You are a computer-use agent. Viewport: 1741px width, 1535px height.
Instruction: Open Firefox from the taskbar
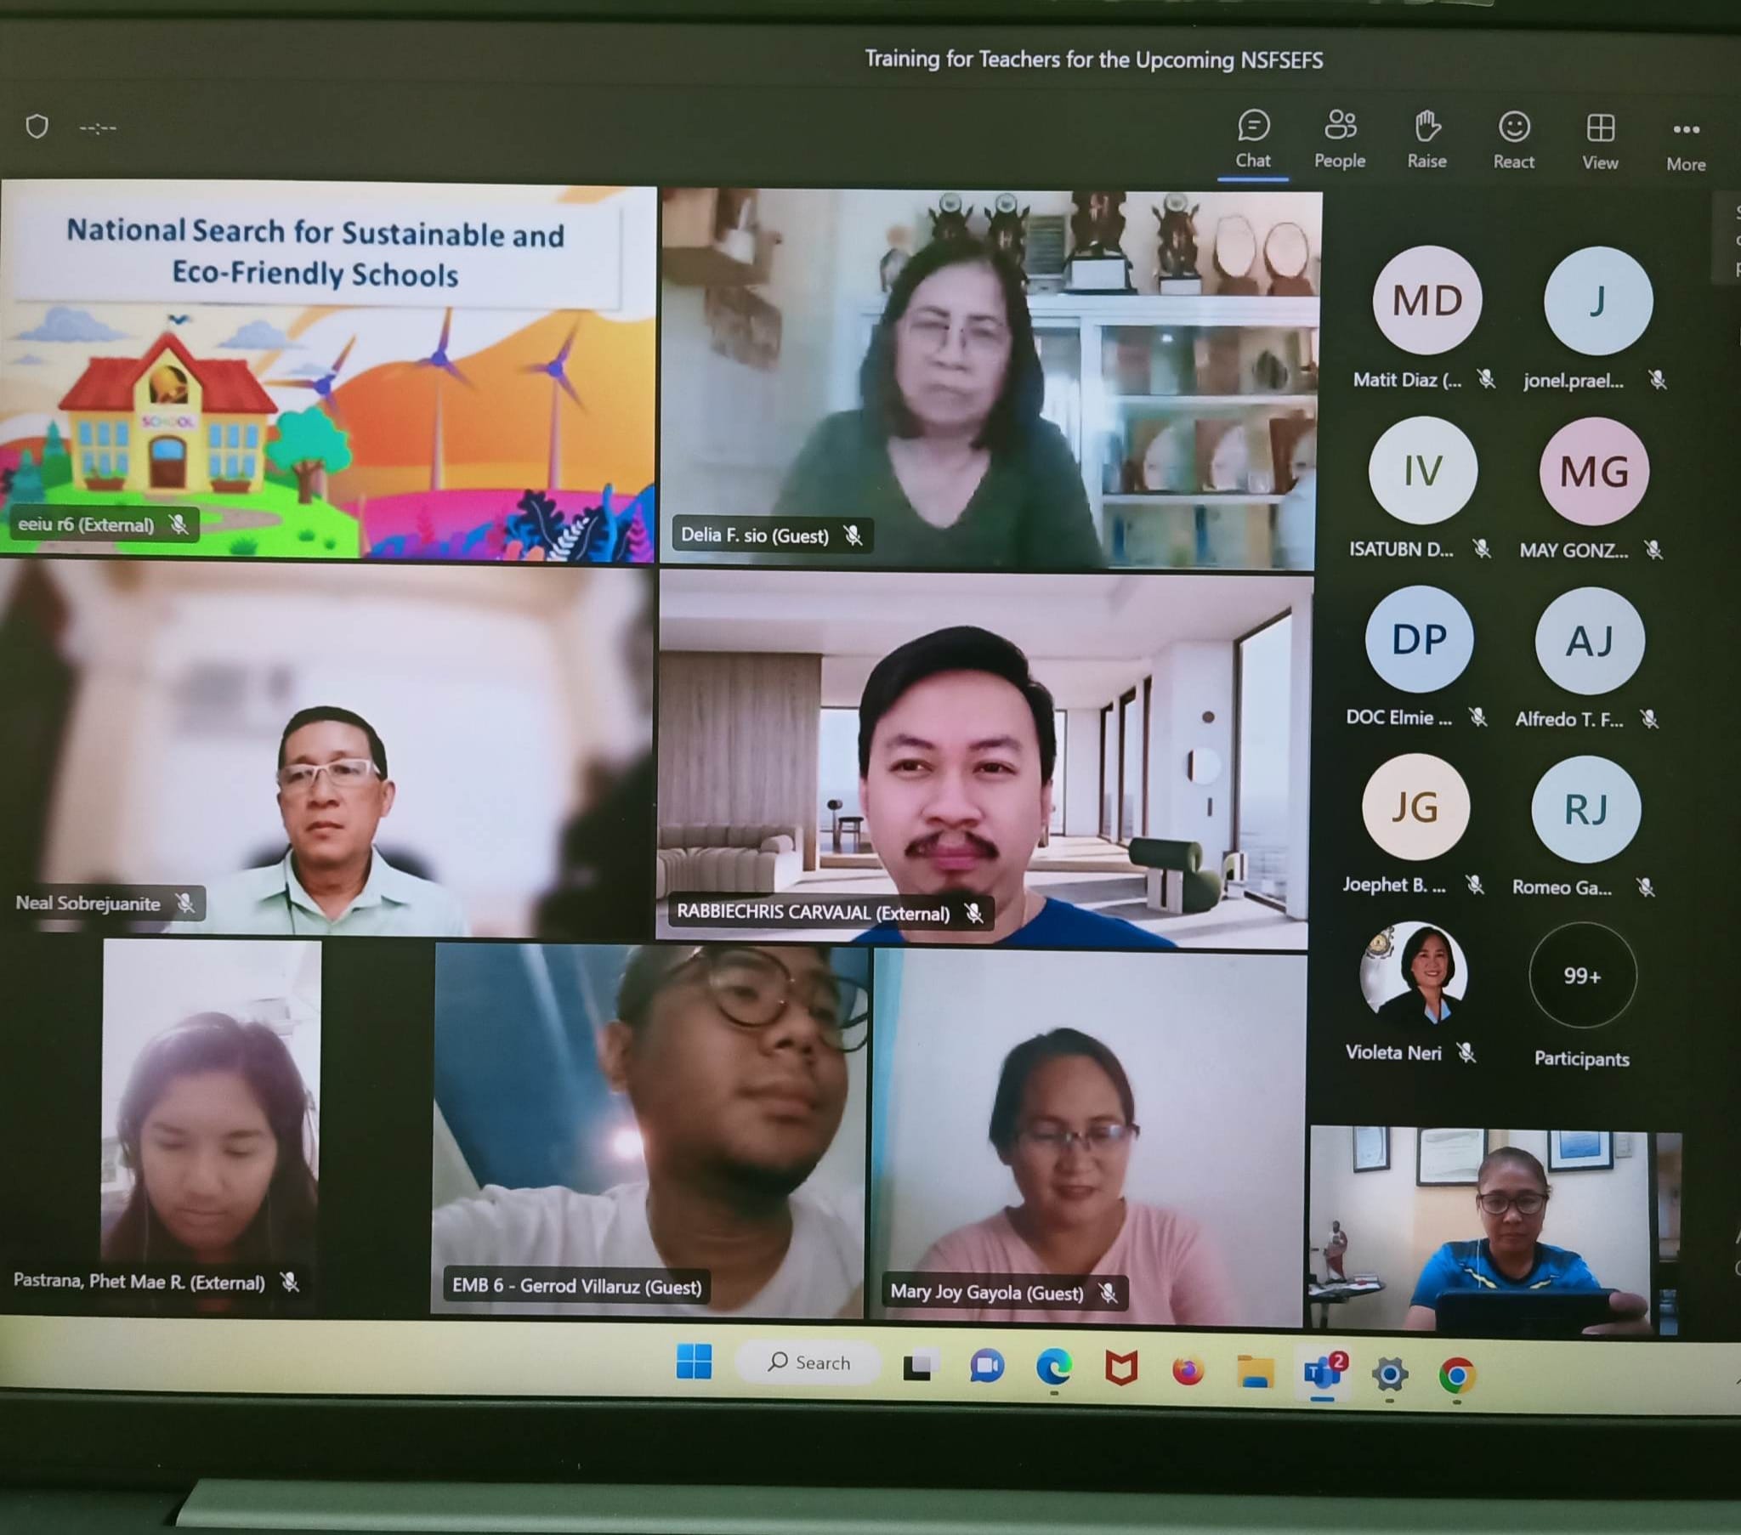pyautogui.click(x=1188, y=1371)
